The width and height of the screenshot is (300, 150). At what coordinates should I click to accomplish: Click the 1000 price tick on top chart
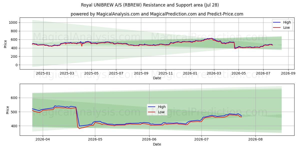[13, 22]
